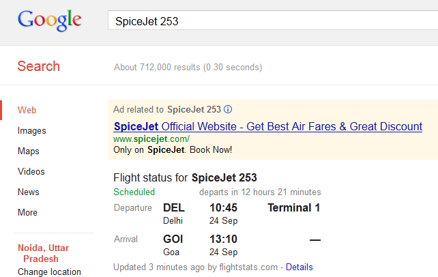Select the Web search category
438x277 pixels.
pyautogui.click(x=27, y=110)
